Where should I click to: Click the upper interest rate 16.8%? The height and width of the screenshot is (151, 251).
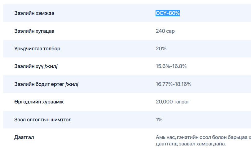179,66
